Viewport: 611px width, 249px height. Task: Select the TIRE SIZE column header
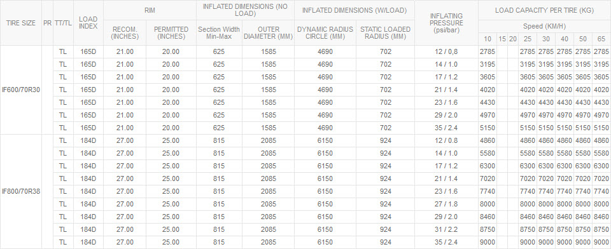pyautogui.click(x=20, y=23)
